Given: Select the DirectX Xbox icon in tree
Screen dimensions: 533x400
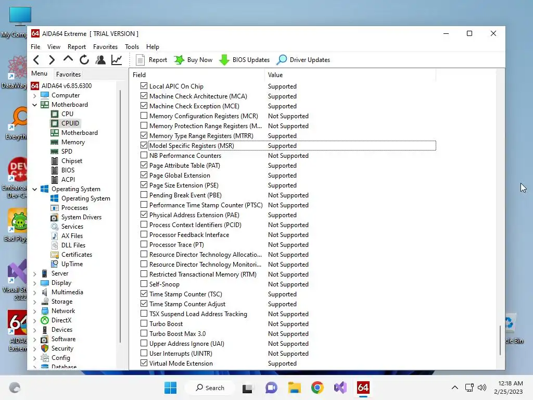Looking at the screenshot, I should (45, 320).
